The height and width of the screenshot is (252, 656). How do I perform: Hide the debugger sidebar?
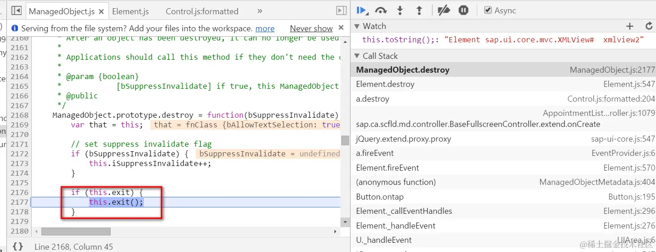pos(341,11)
